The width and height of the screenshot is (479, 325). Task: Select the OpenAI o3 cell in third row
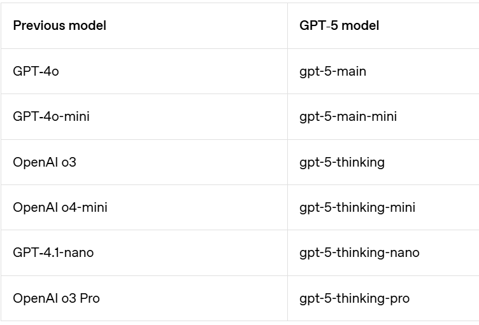(x=45, y=162)
